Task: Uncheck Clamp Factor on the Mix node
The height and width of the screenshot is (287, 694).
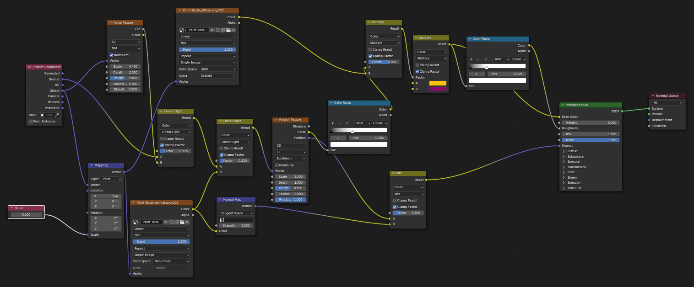Action: (x=394, y=207)
